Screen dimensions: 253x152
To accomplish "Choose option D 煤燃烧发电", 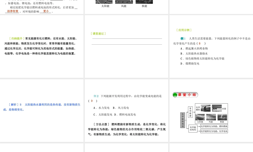I will point(190,64).
